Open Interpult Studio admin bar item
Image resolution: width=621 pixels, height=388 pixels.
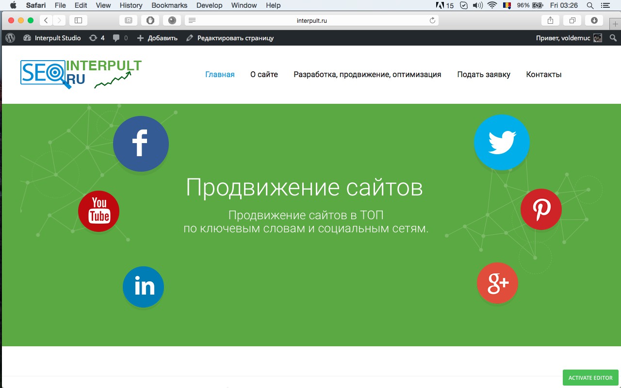[x=52, y=38]
